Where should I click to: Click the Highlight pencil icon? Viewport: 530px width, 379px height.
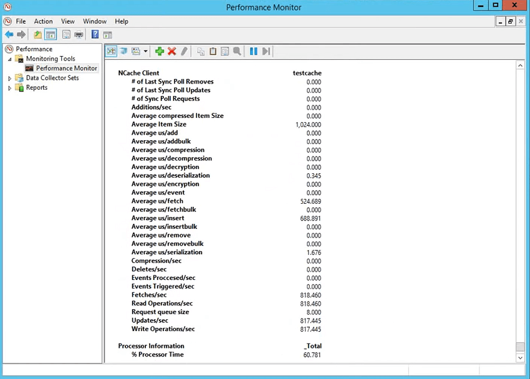click(184, 51)
